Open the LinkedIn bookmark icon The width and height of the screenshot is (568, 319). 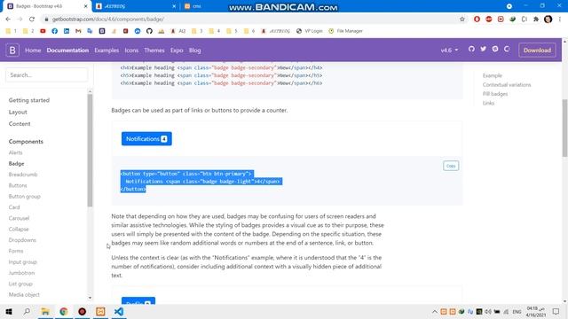pyautogui.click(x=67, y=31)
